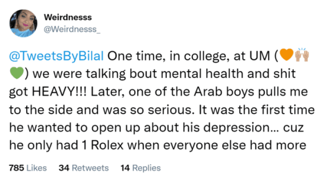The width and height of the screenshot is (327, 192).
Task: Click the Weirdnesss profile avatar photo
Action: click(x=23, y=23)
